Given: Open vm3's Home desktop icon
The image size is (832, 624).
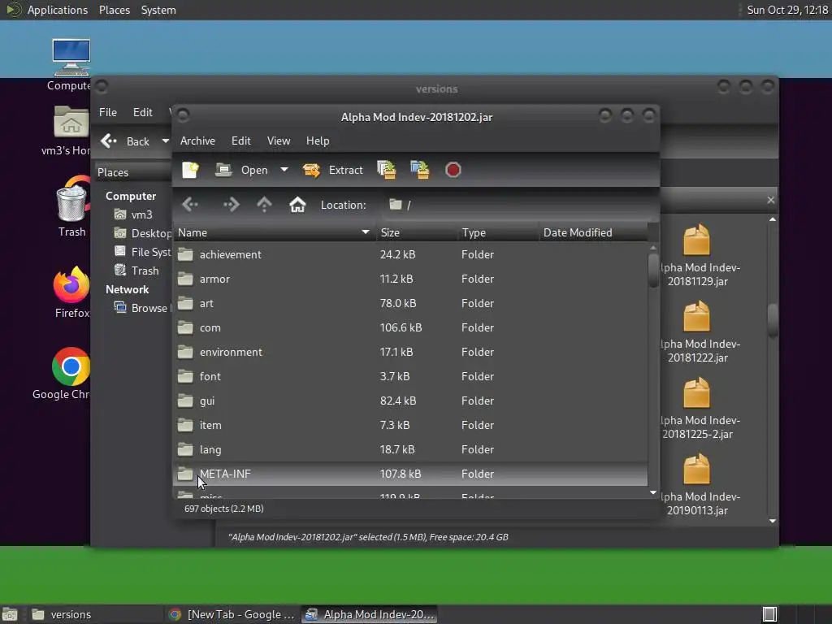Looking at the screenshot, I should point(71,122).
